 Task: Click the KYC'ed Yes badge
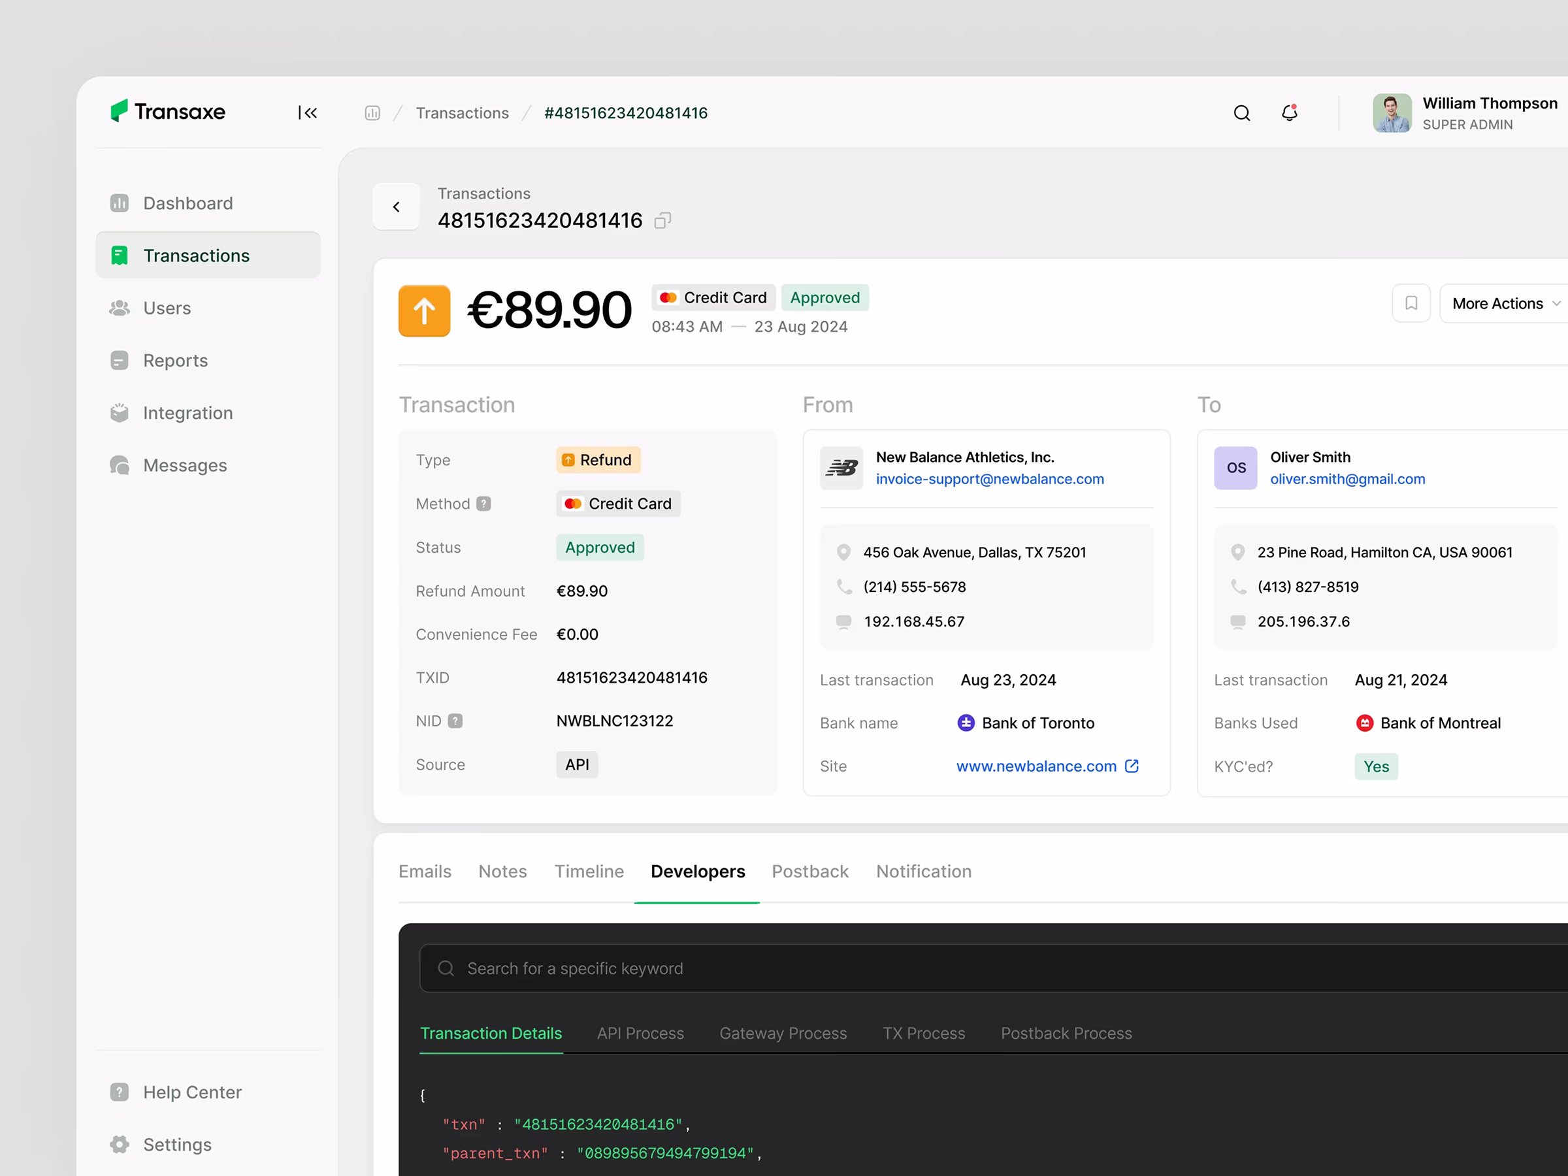click(x=1376, y=766)
